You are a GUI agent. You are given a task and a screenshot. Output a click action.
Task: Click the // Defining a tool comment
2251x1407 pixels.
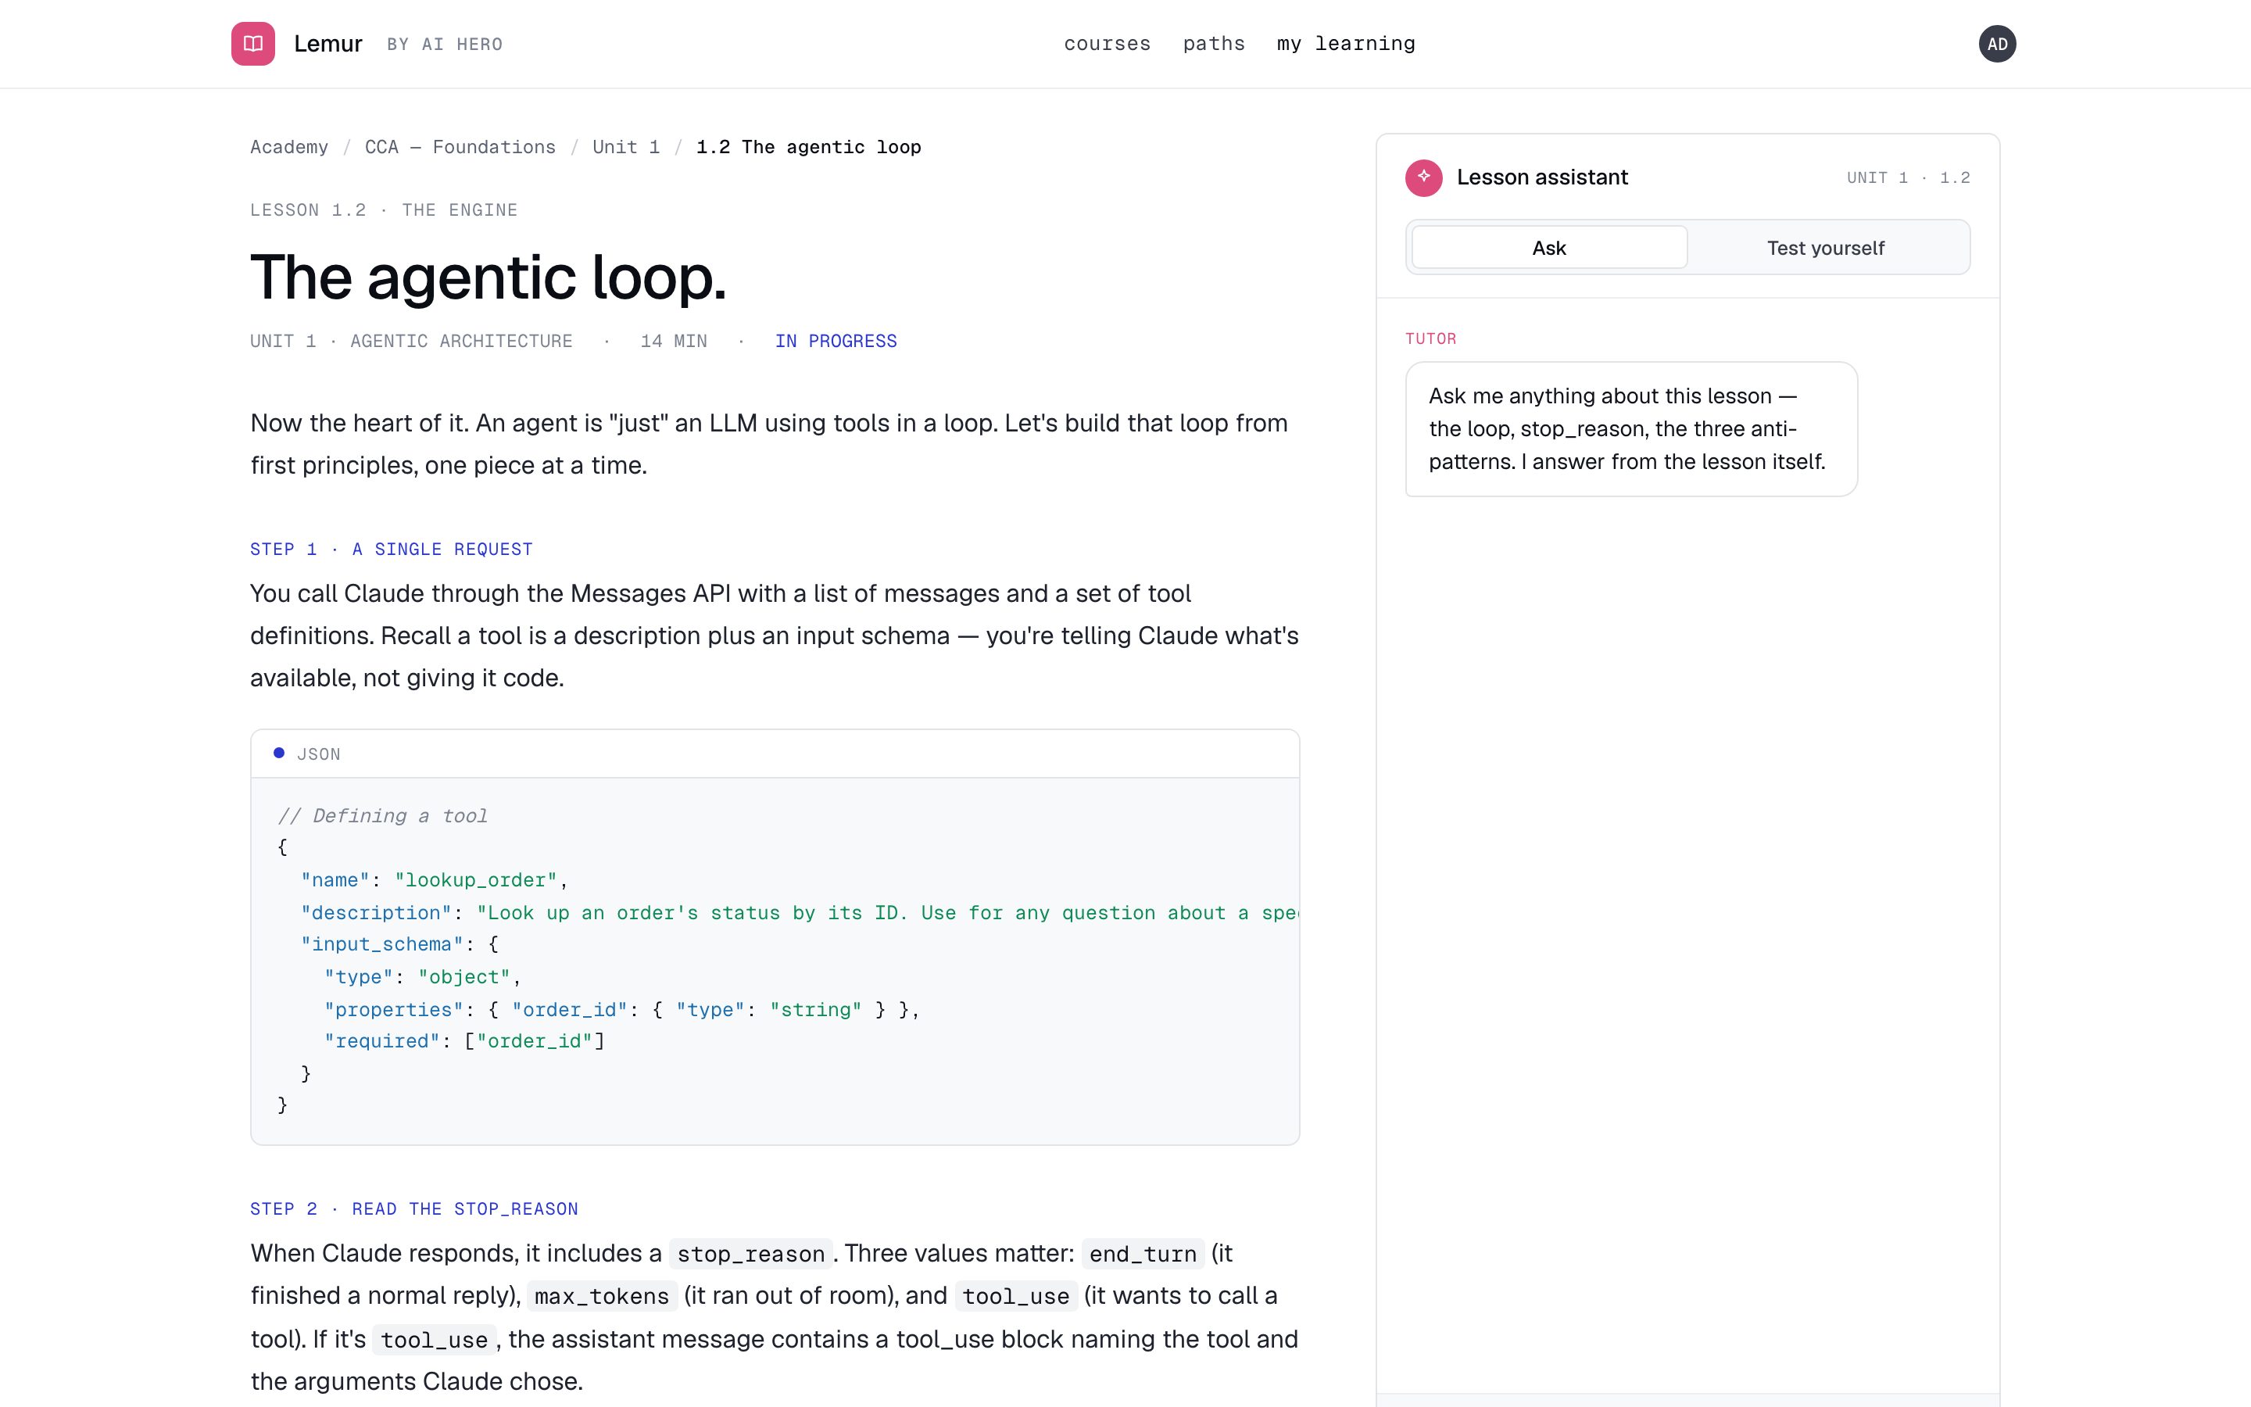pos(382,816)
